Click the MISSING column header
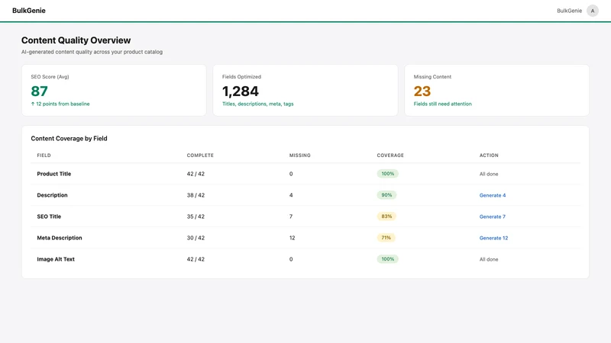 point(300,155)
